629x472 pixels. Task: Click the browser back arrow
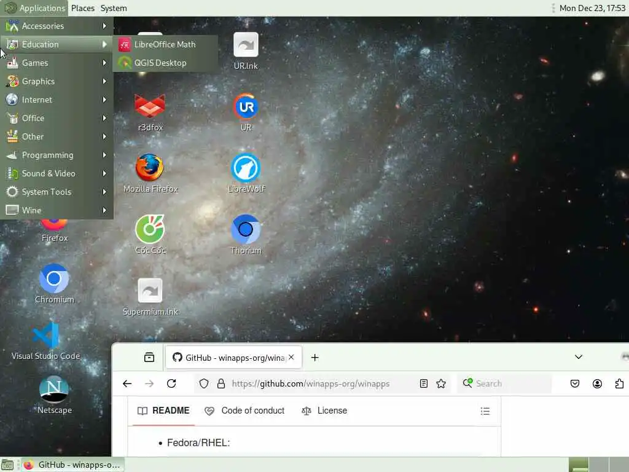pyautogui.click(x=127, y=383)
